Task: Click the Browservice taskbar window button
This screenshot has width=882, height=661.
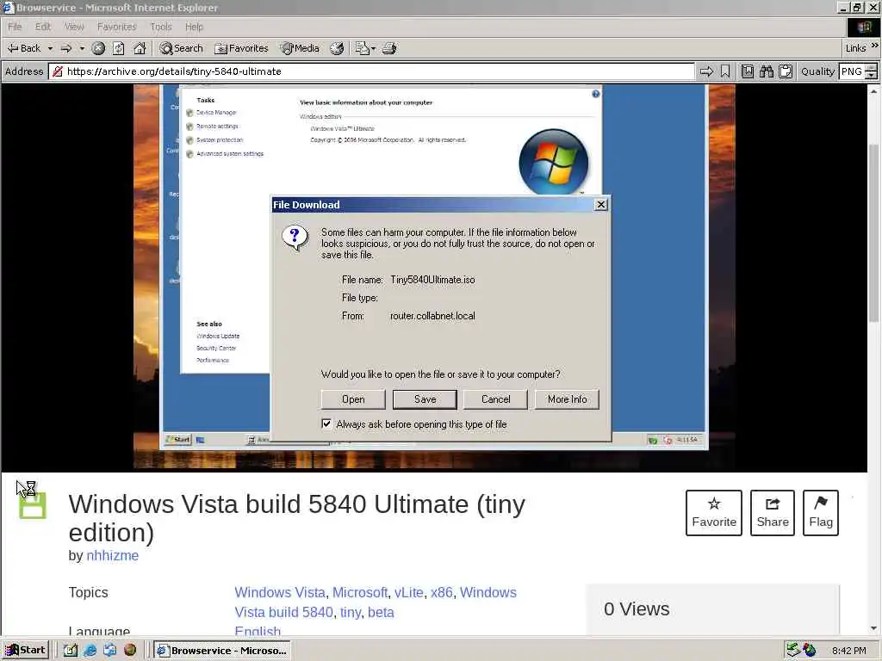Action: click(222, 650)
